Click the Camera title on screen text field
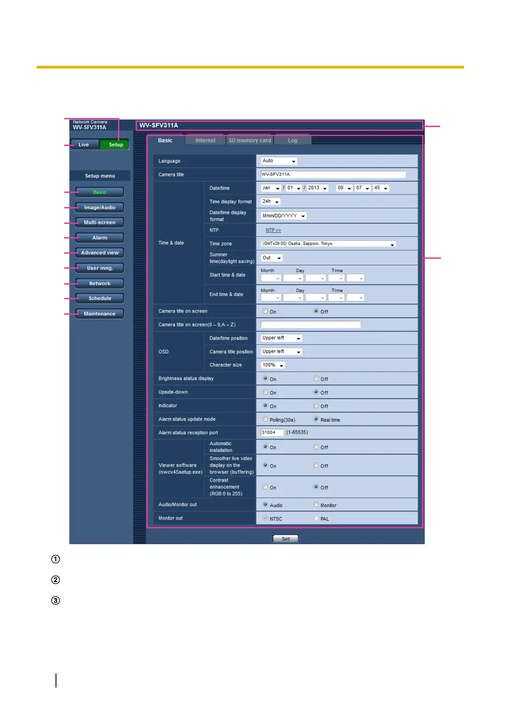Image resolution: width=513 pixels, height=725 pixels. 311,325
